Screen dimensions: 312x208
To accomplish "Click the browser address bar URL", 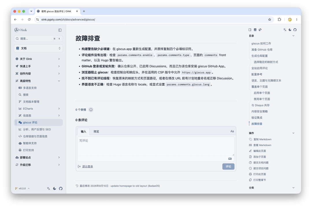I will pos(68,19).
